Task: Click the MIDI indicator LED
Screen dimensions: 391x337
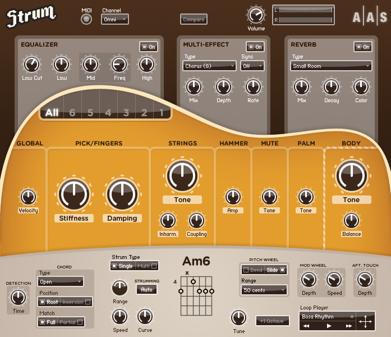Action: coord(86,19)
